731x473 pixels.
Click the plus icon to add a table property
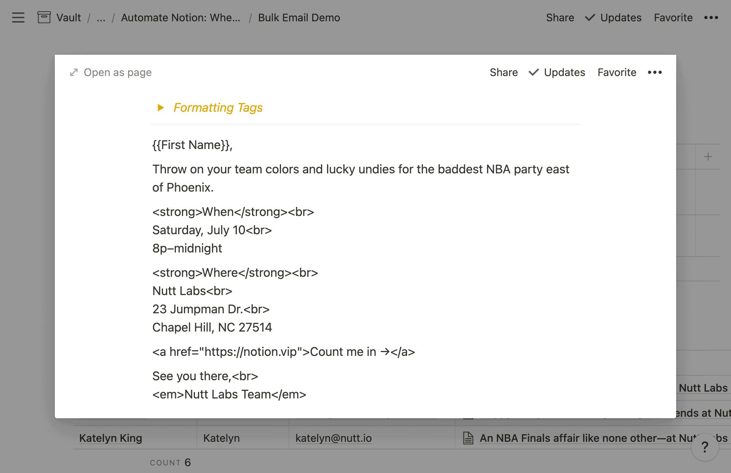tap(707, 156)
